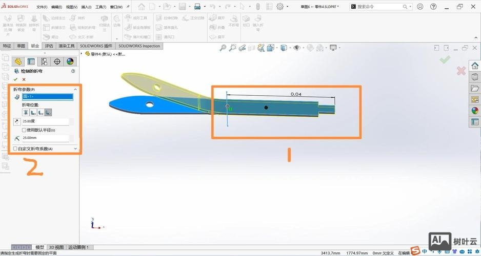This screenshot has width=481, height=256.
Task: Accept the sketched bend with green checkmark
Action: click(x=15, y=79)
